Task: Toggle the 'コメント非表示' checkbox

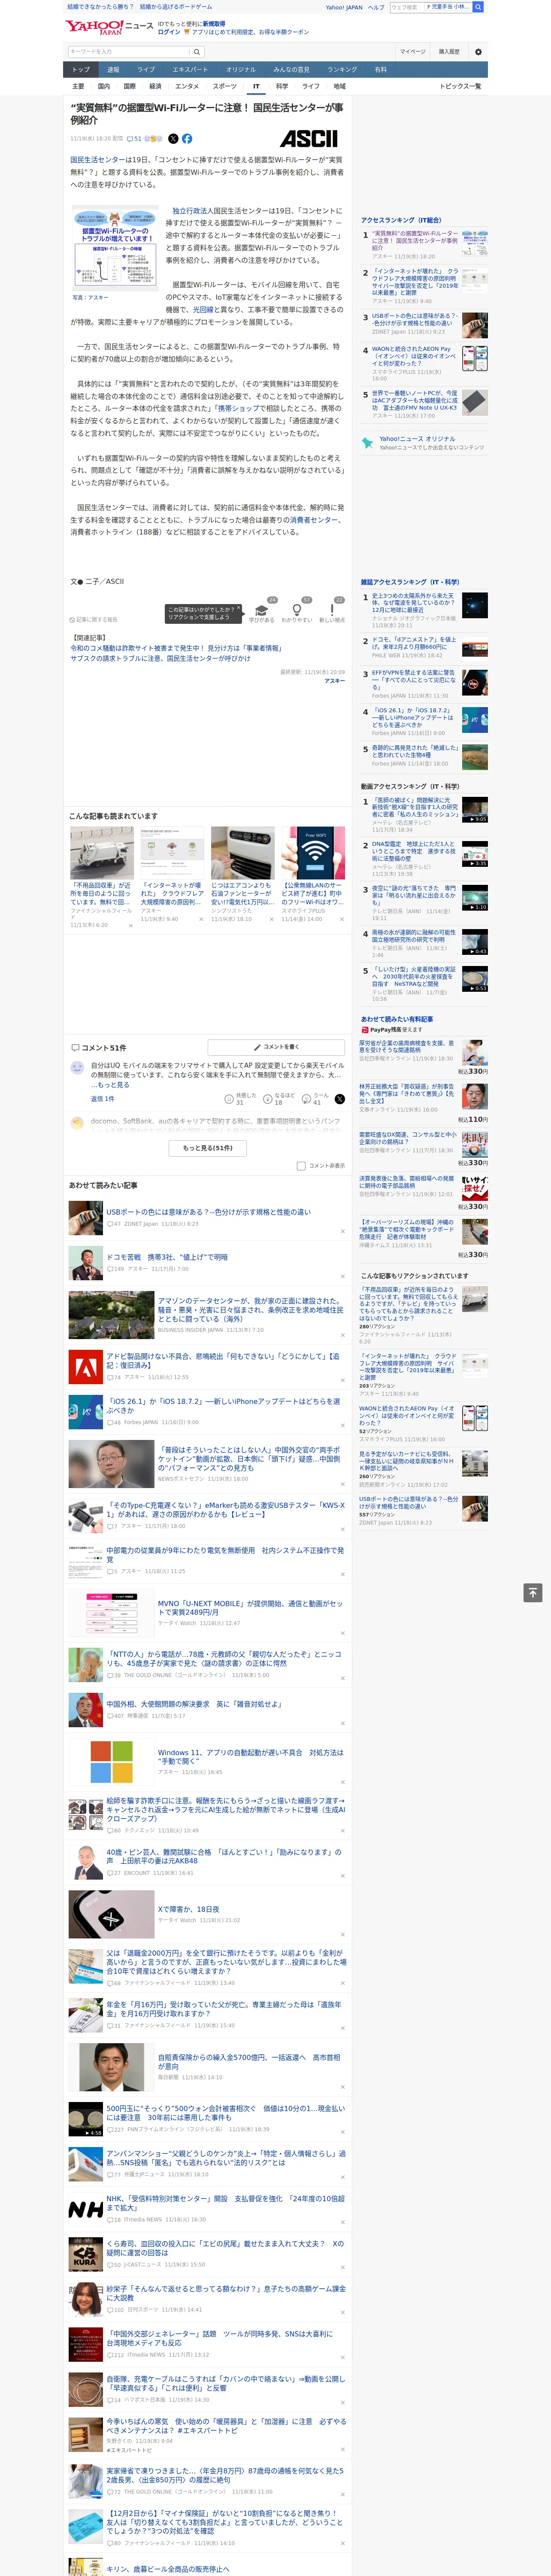Action: [x=301, y=1166]
